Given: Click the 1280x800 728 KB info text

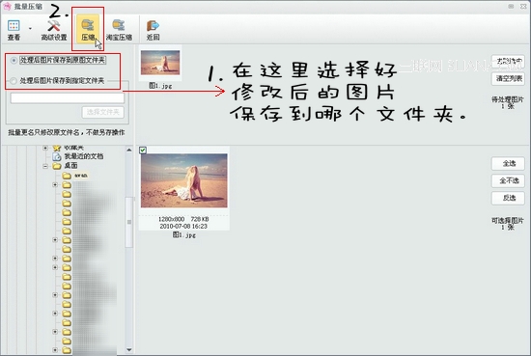Looking at the screenshot, I should pos(183,219).
